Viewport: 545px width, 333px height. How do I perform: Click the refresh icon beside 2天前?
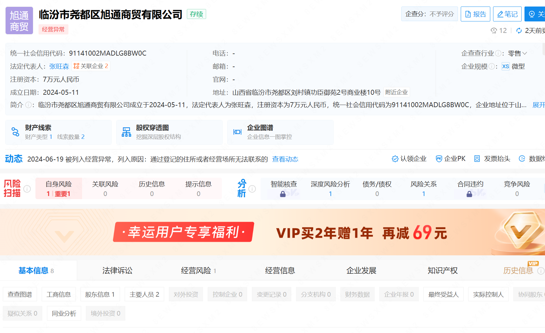coord(519,30)
